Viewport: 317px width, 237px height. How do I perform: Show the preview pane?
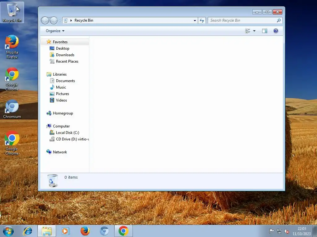[x=265, y=31]
